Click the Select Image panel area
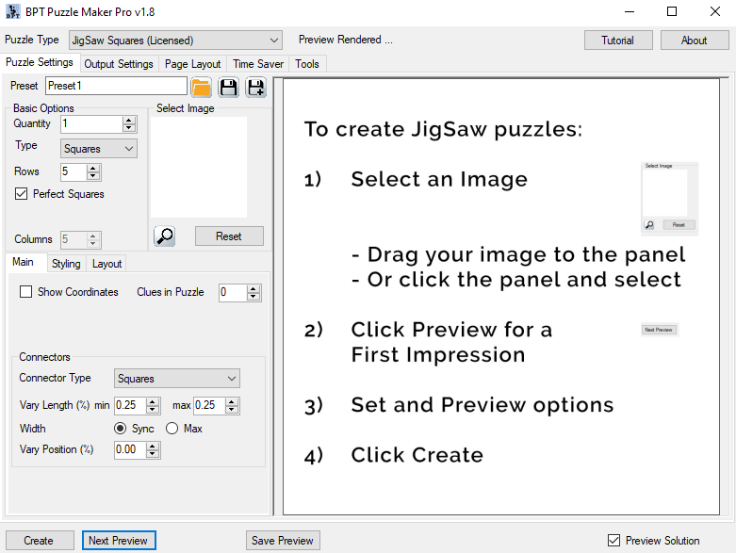The width and height of the screenshot is (736, 553). pos(199,167)
